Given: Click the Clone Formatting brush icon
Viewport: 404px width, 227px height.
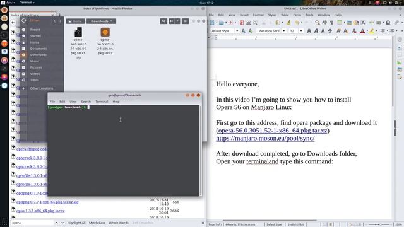Looking at the screenshot, I should point(288,23).
